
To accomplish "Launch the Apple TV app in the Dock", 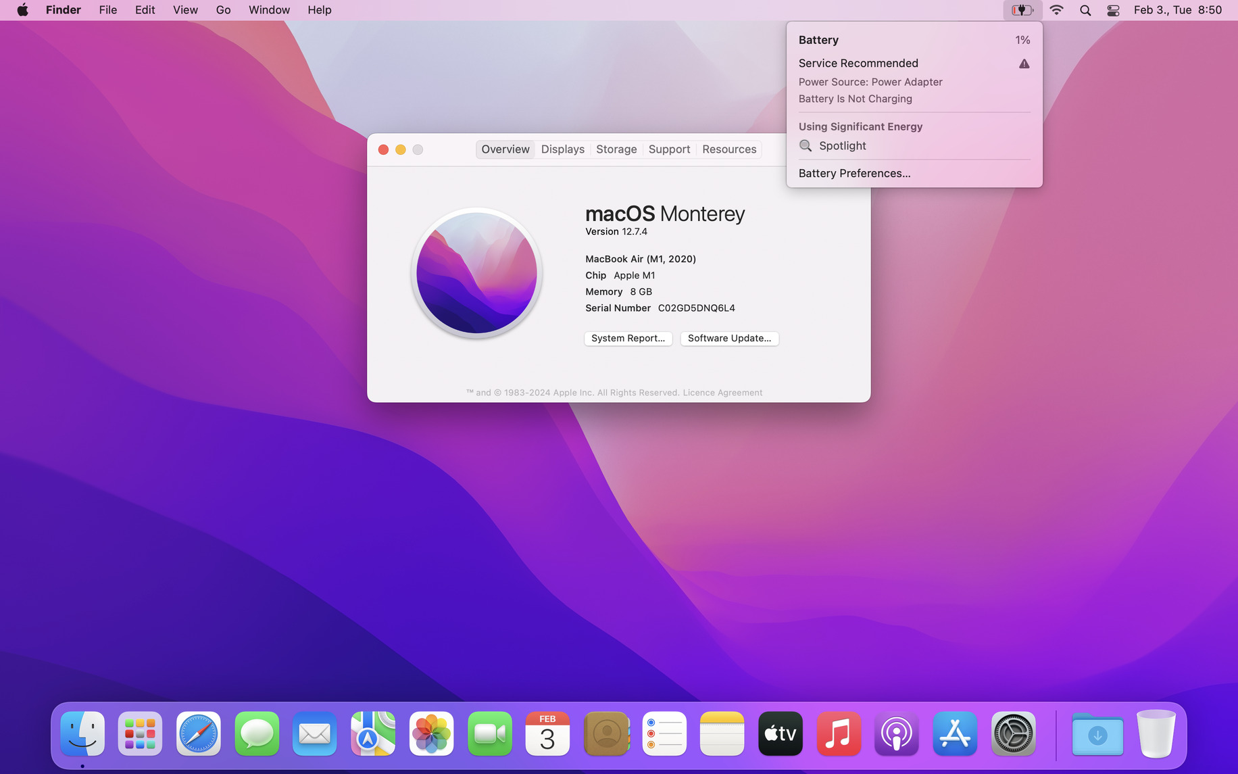I will [x=781, y=733].
